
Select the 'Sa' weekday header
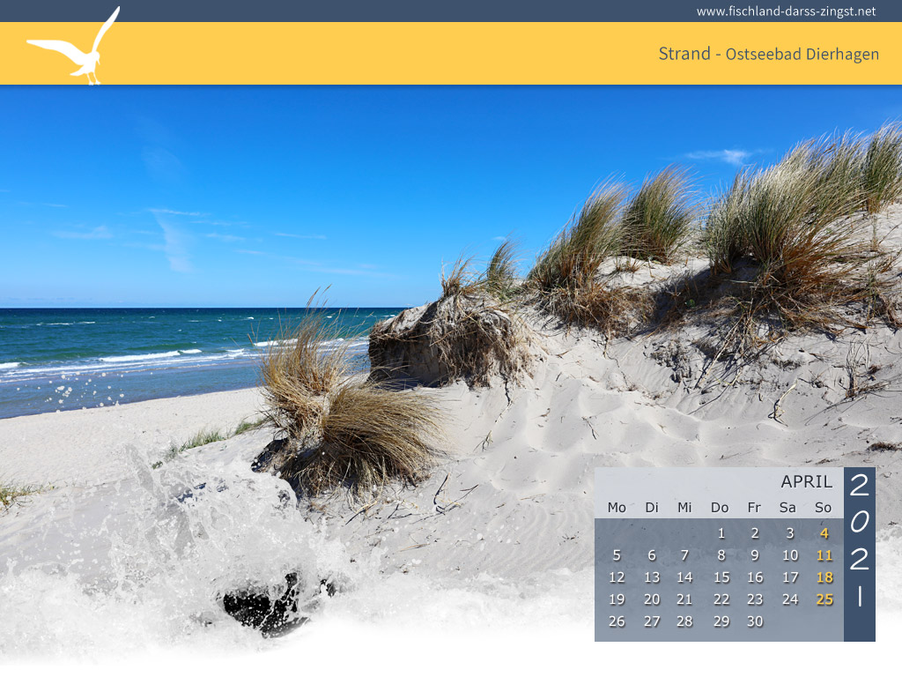coord(787,507)
